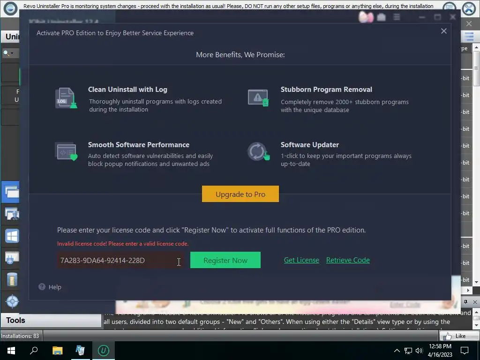Image resolution: width=480 pixels, height=360 pixels.
Task: Click the Revo monitoring bar monitor icon
Action: (450, 8)
